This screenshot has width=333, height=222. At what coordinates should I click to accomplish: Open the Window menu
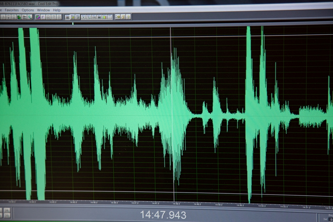[x=43, y=10]
